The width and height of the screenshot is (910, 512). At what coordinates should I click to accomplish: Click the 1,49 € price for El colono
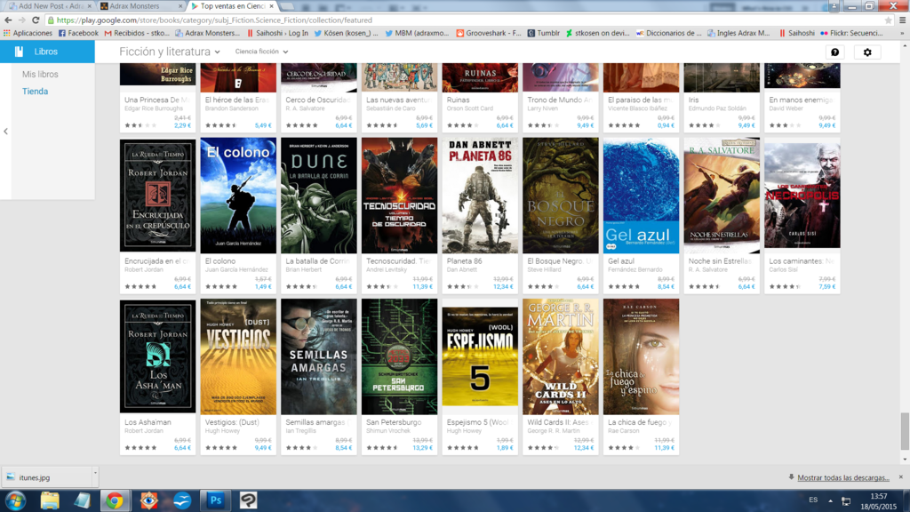click(263, 287)
